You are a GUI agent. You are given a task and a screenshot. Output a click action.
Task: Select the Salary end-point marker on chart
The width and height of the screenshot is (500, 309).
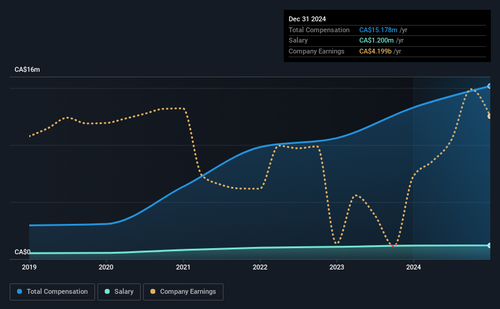490,245
